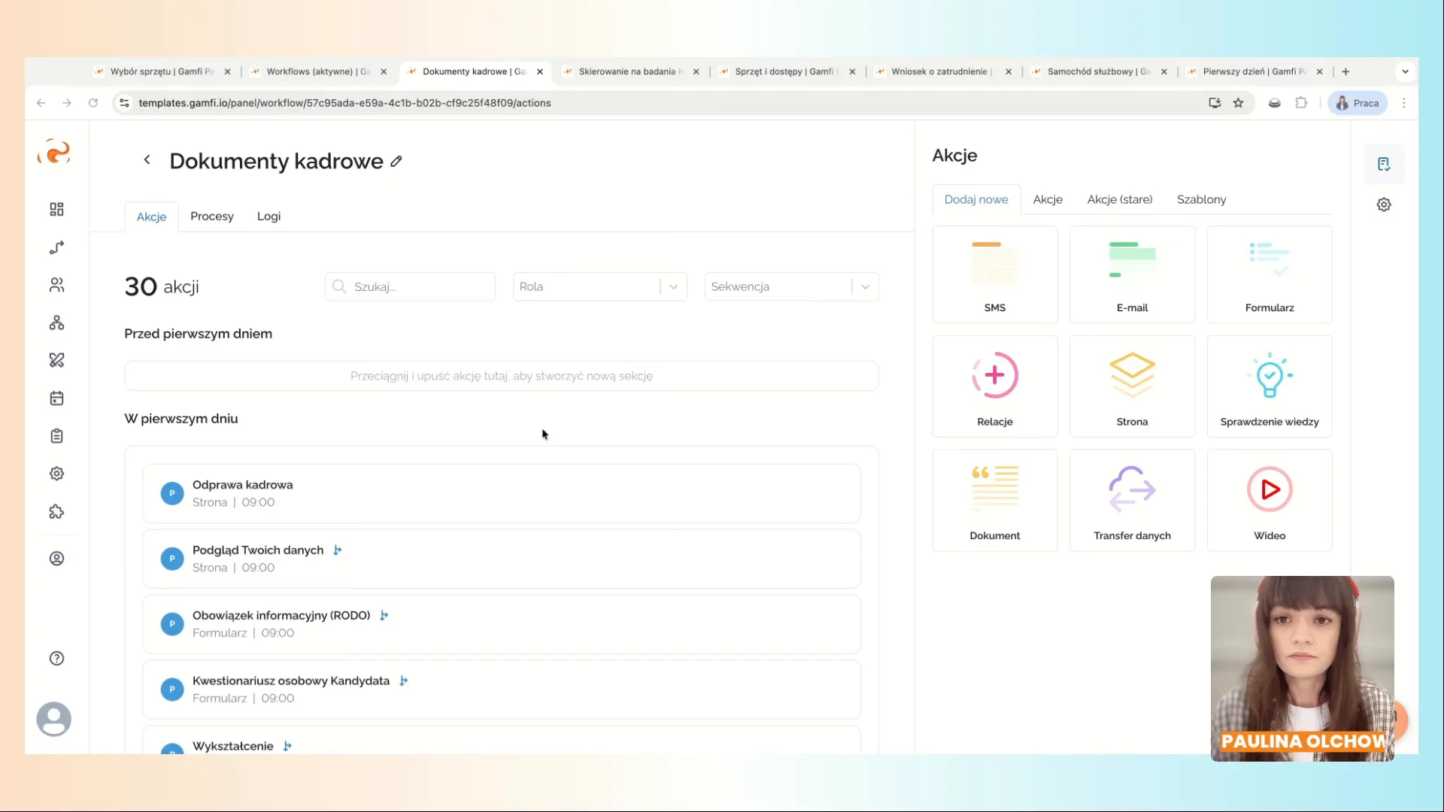Expand the Rola filter dropdown
This screenshot has width=1444, height=812.
673,286
